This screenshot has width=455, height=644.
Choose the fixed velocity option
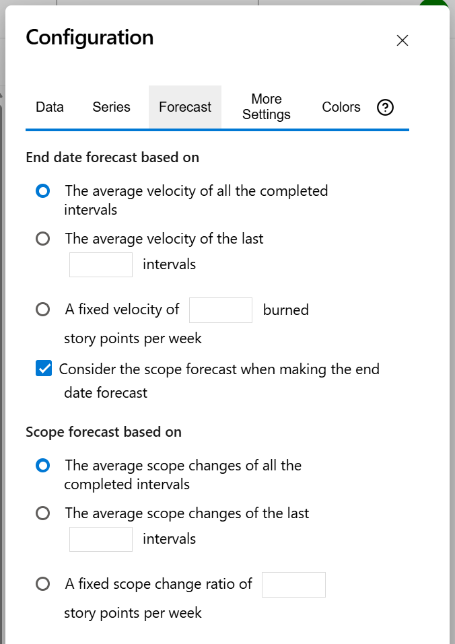42,310
